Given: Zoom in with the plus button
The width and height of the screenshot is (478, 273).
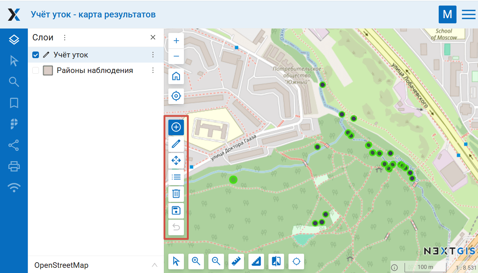Looking at the screenshot, I should pos(176,40).
